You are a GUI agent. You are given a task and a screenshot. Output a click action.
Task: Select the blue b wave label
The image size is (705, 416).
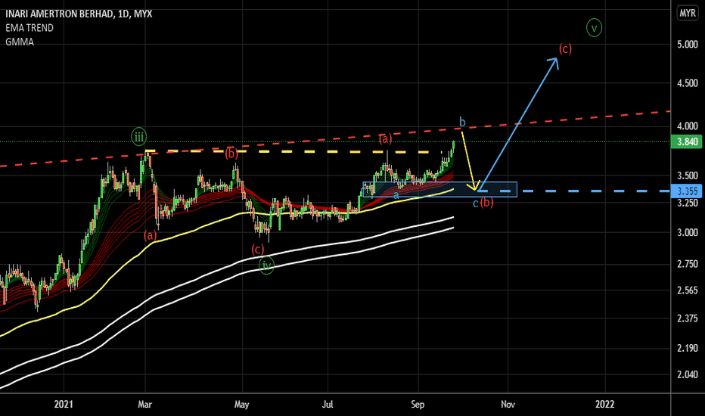point(462,122)
